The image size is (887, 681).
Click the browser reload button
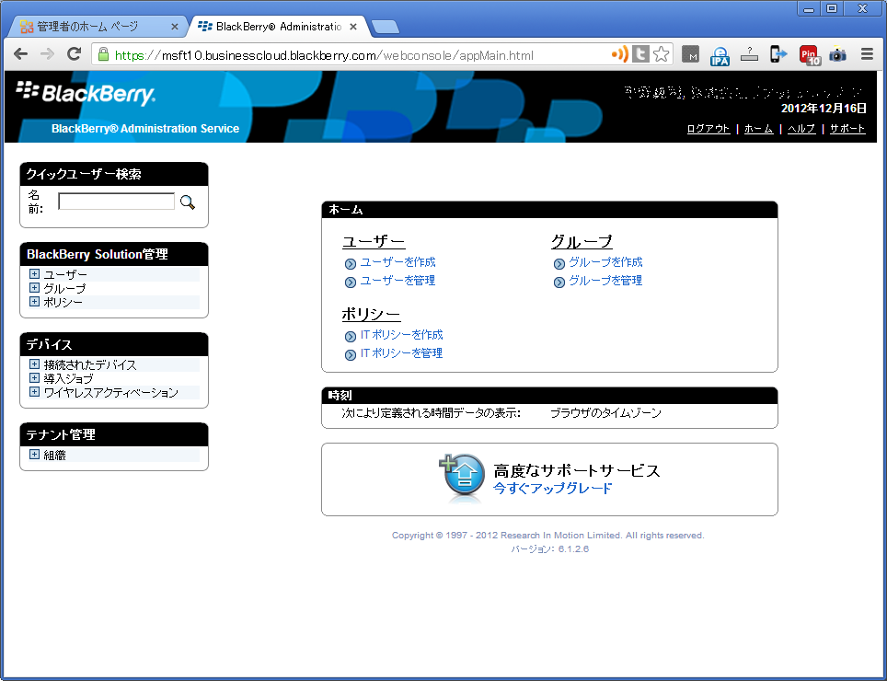click(75, 55)
